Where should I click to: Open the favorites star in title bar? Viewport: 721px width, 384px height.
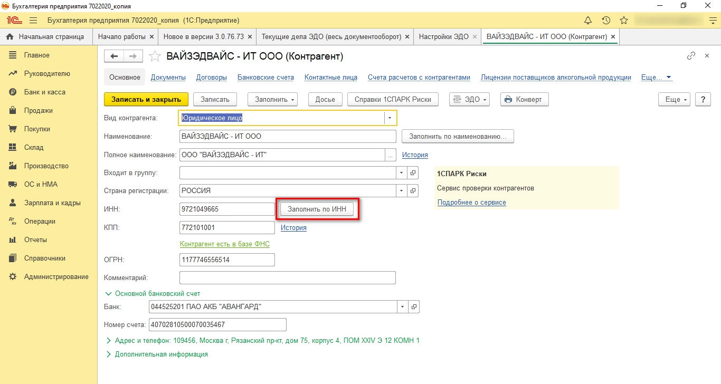pyautogui.click(x=624, y=21)
